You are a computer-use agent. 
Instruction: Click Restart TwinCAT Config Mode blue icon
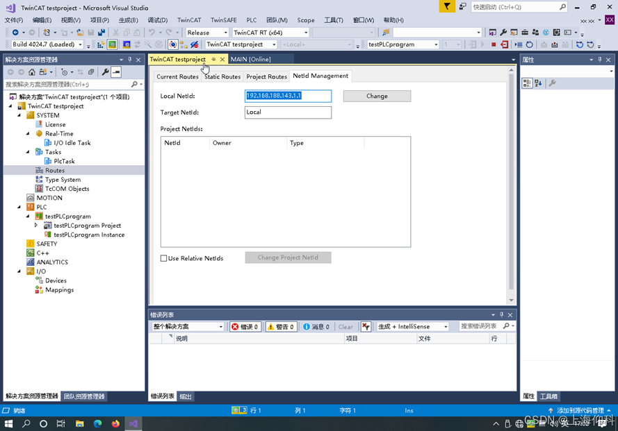tap(127, 44)
